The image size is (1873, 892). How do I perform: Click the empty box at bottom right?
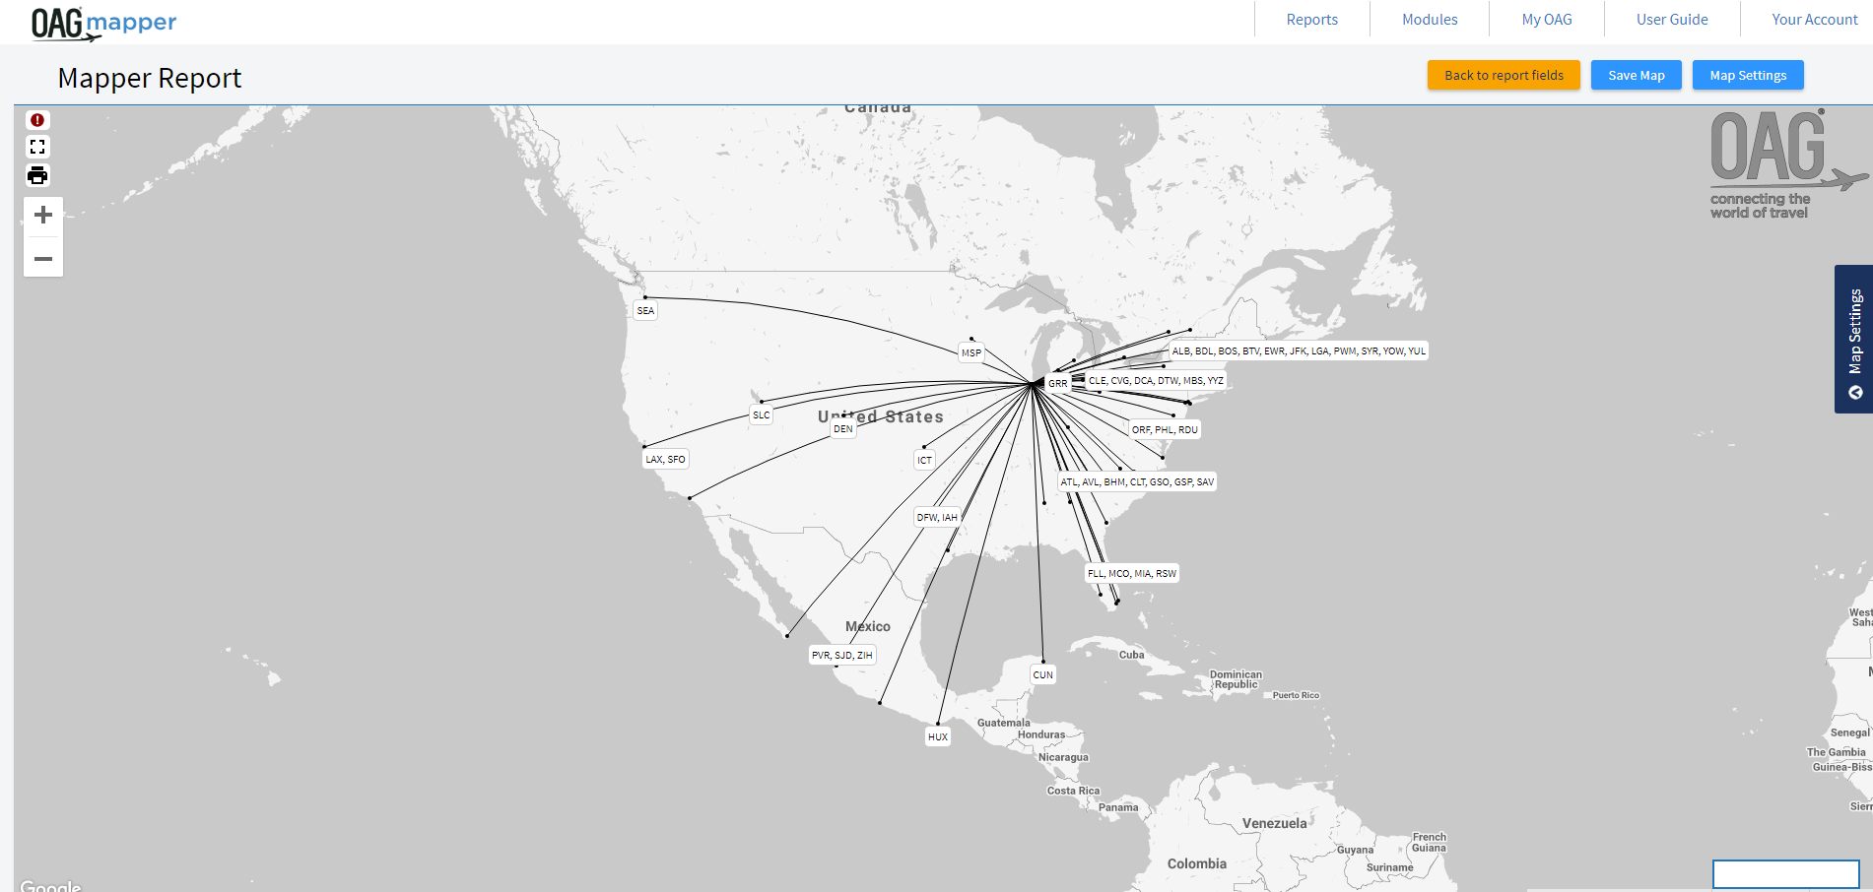1784,874
